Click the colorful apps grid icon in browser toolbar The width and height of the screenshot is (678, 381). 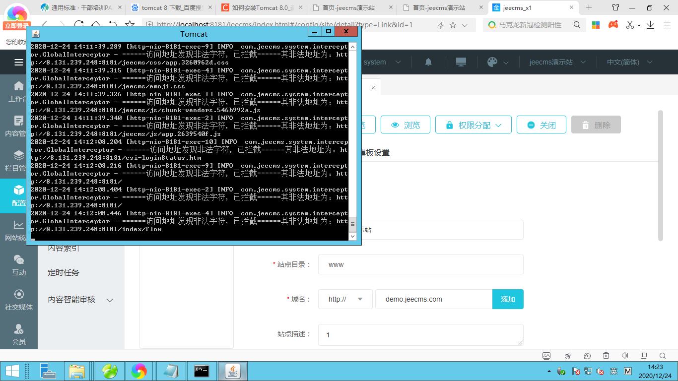(x=596, y=25)
